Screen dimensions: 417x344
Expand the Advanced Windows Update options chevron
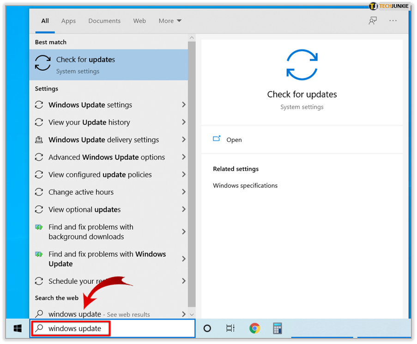tap(184, 157)
